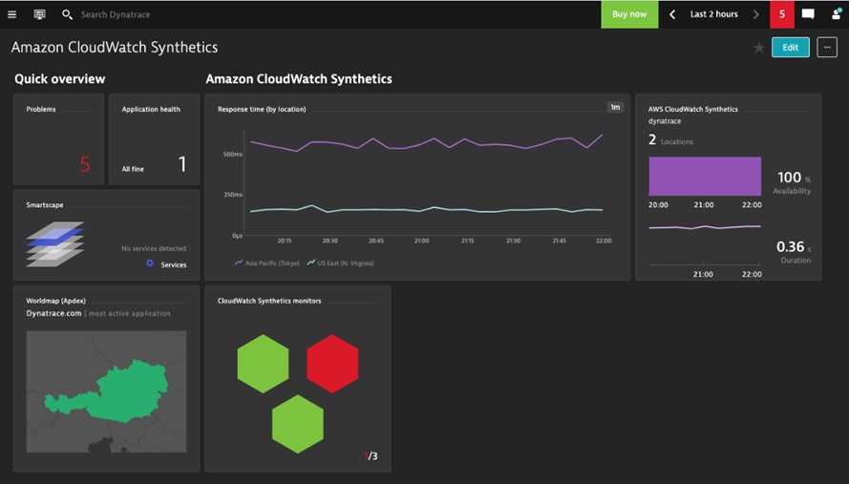
Task: Open the chat message icon
Action: coord(808,14)
